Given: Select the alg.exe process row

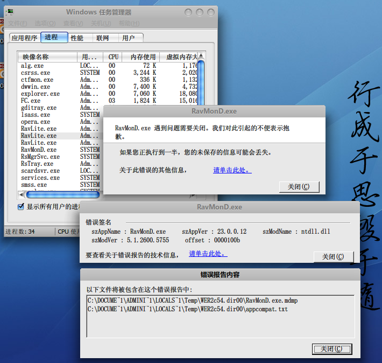Looking at the screenshot, I should point(108,66).
